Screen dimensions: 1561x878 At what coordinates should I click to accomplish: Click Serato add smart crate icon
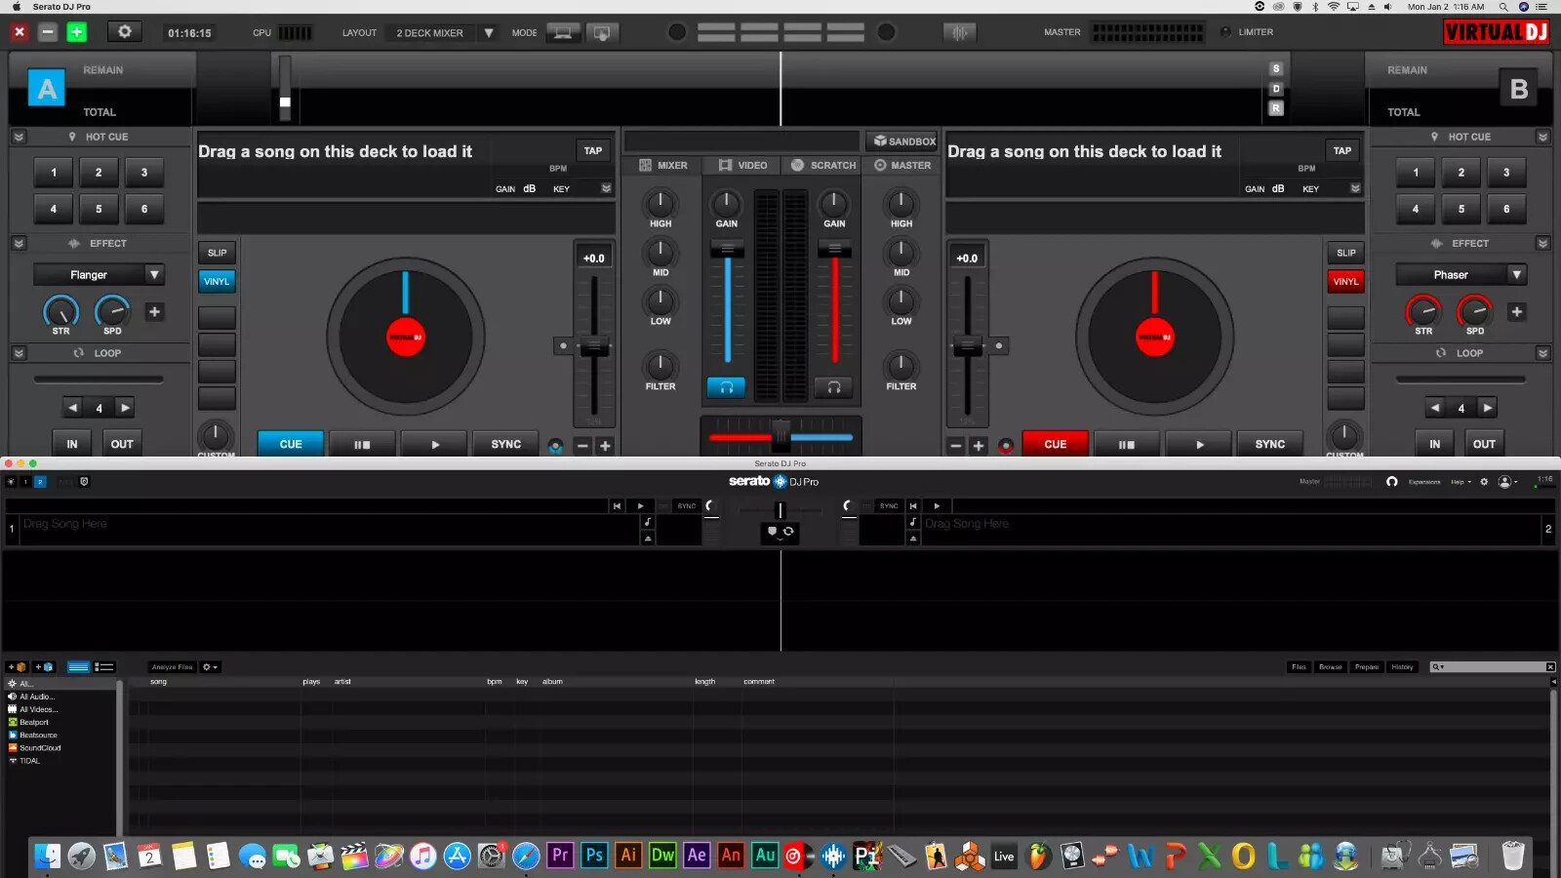pyautogui.click(x=45, y=667)
